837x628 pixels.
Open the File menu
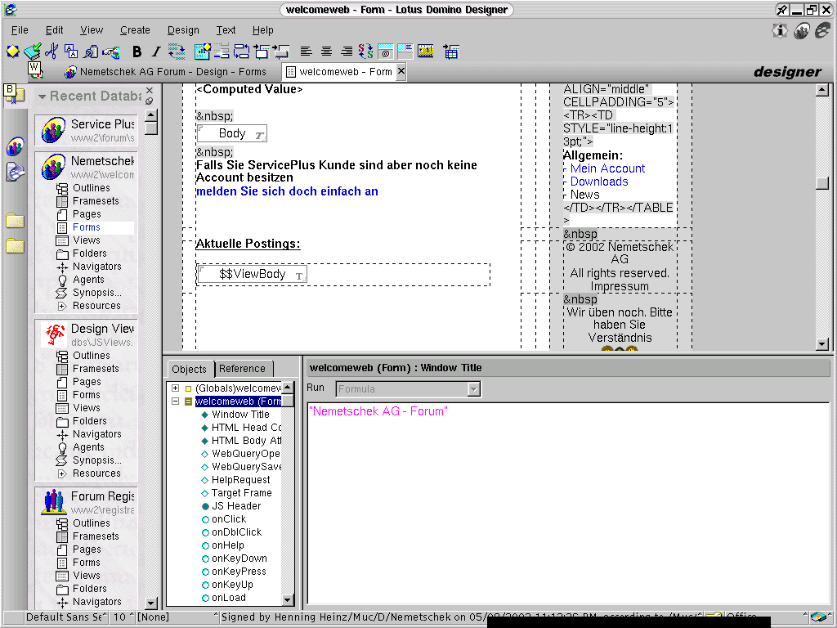[x=20, y=30]
